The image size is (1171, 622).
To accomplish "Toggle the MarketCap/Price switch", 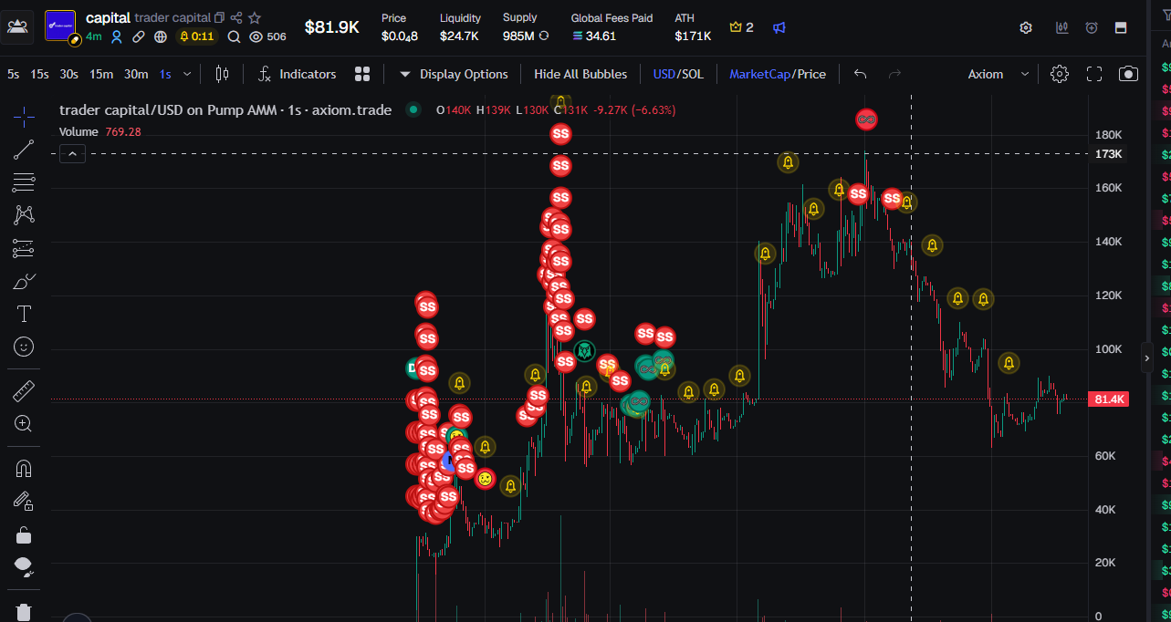I will coord(778,74).
